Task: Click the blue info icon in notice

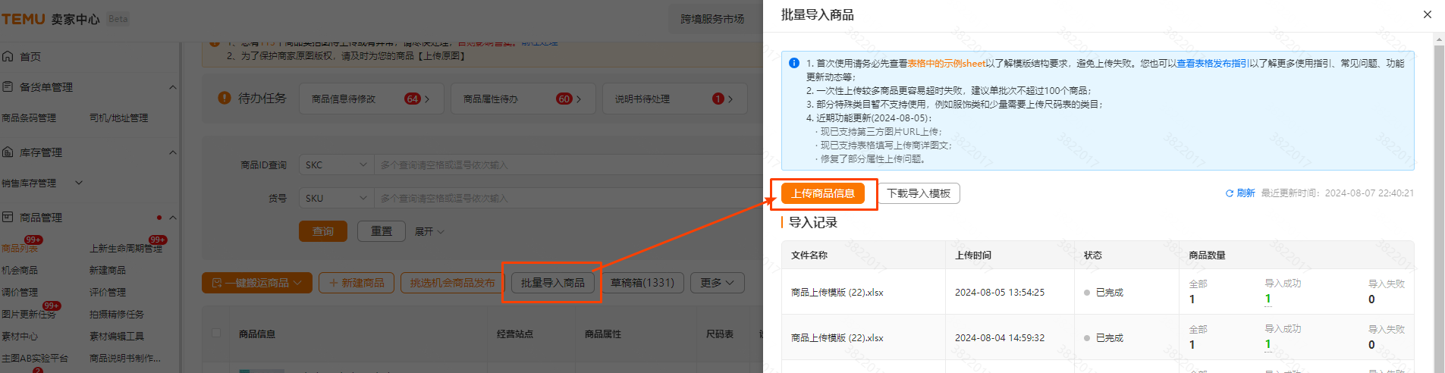Action: pos(793,64)
